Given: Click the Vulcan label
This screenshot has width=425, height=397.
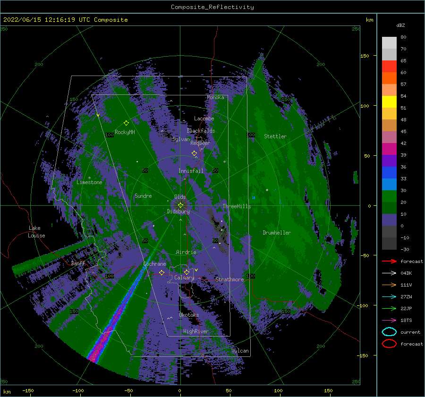Looking at the screenshot, I should 240,351.
